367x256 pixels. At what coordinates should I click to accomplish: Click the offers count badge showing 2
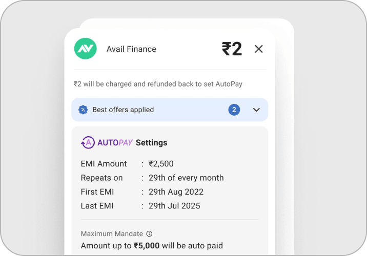click(234, 110)
